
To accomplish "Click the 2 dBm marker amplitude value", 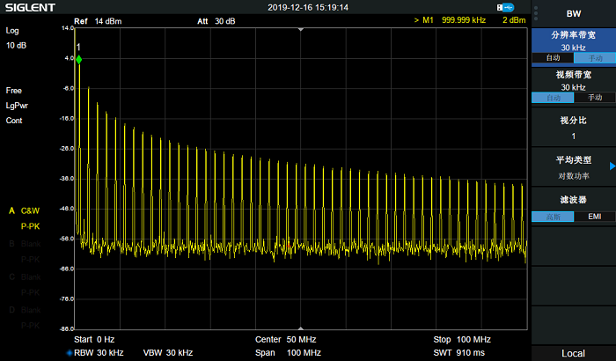I will coord(514,20).
